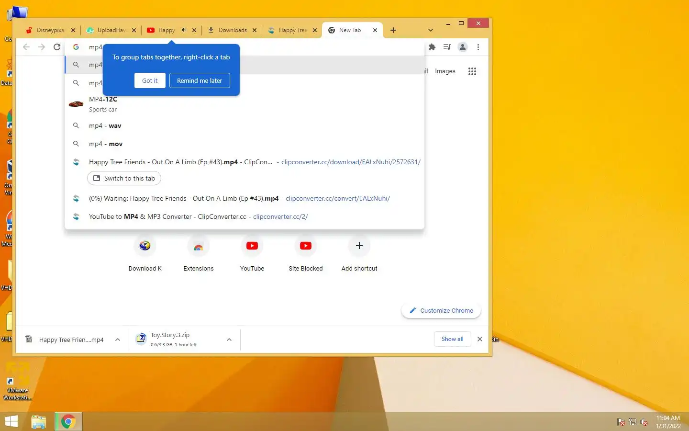Click the network tray icon
This screenshot has height=431, width=689.
pyautogui.click(x=633, y=422)
